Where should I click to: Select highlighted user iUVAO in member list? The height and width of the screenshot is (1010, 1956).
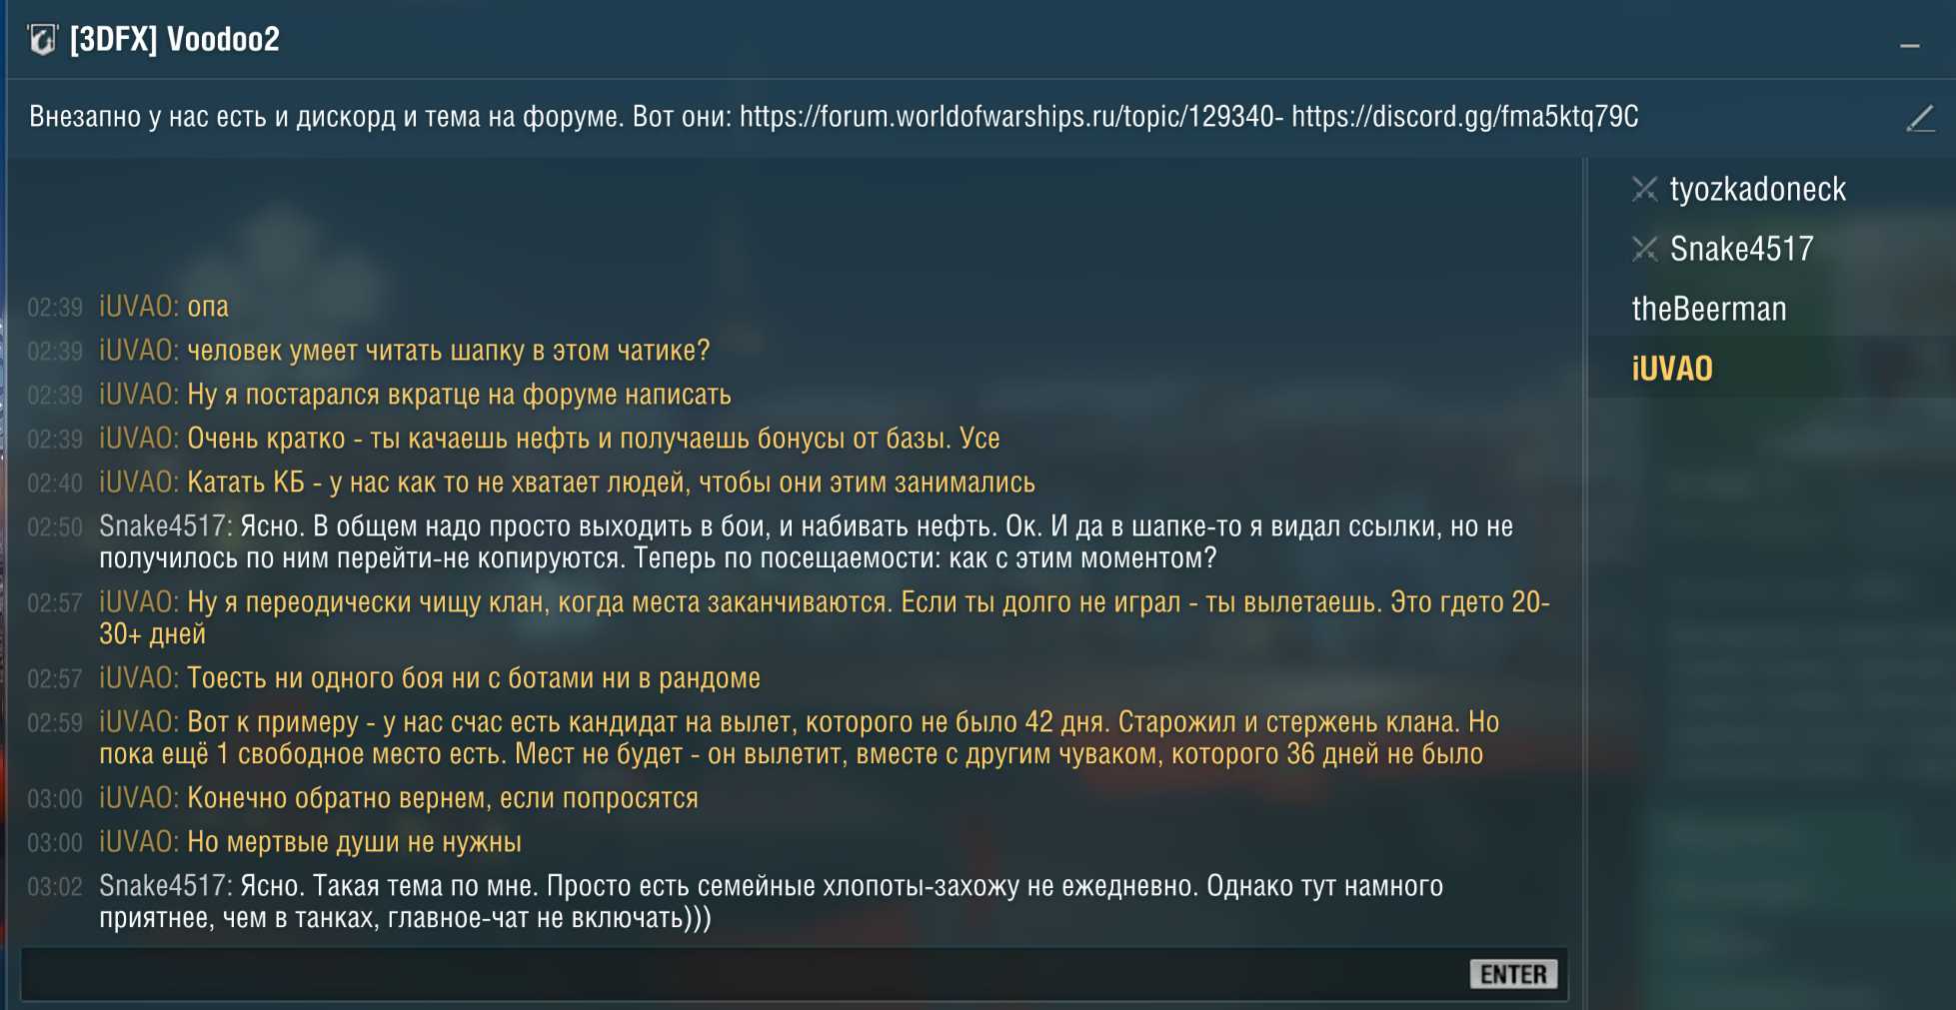pyautogui.click(x=1672, y=369)
